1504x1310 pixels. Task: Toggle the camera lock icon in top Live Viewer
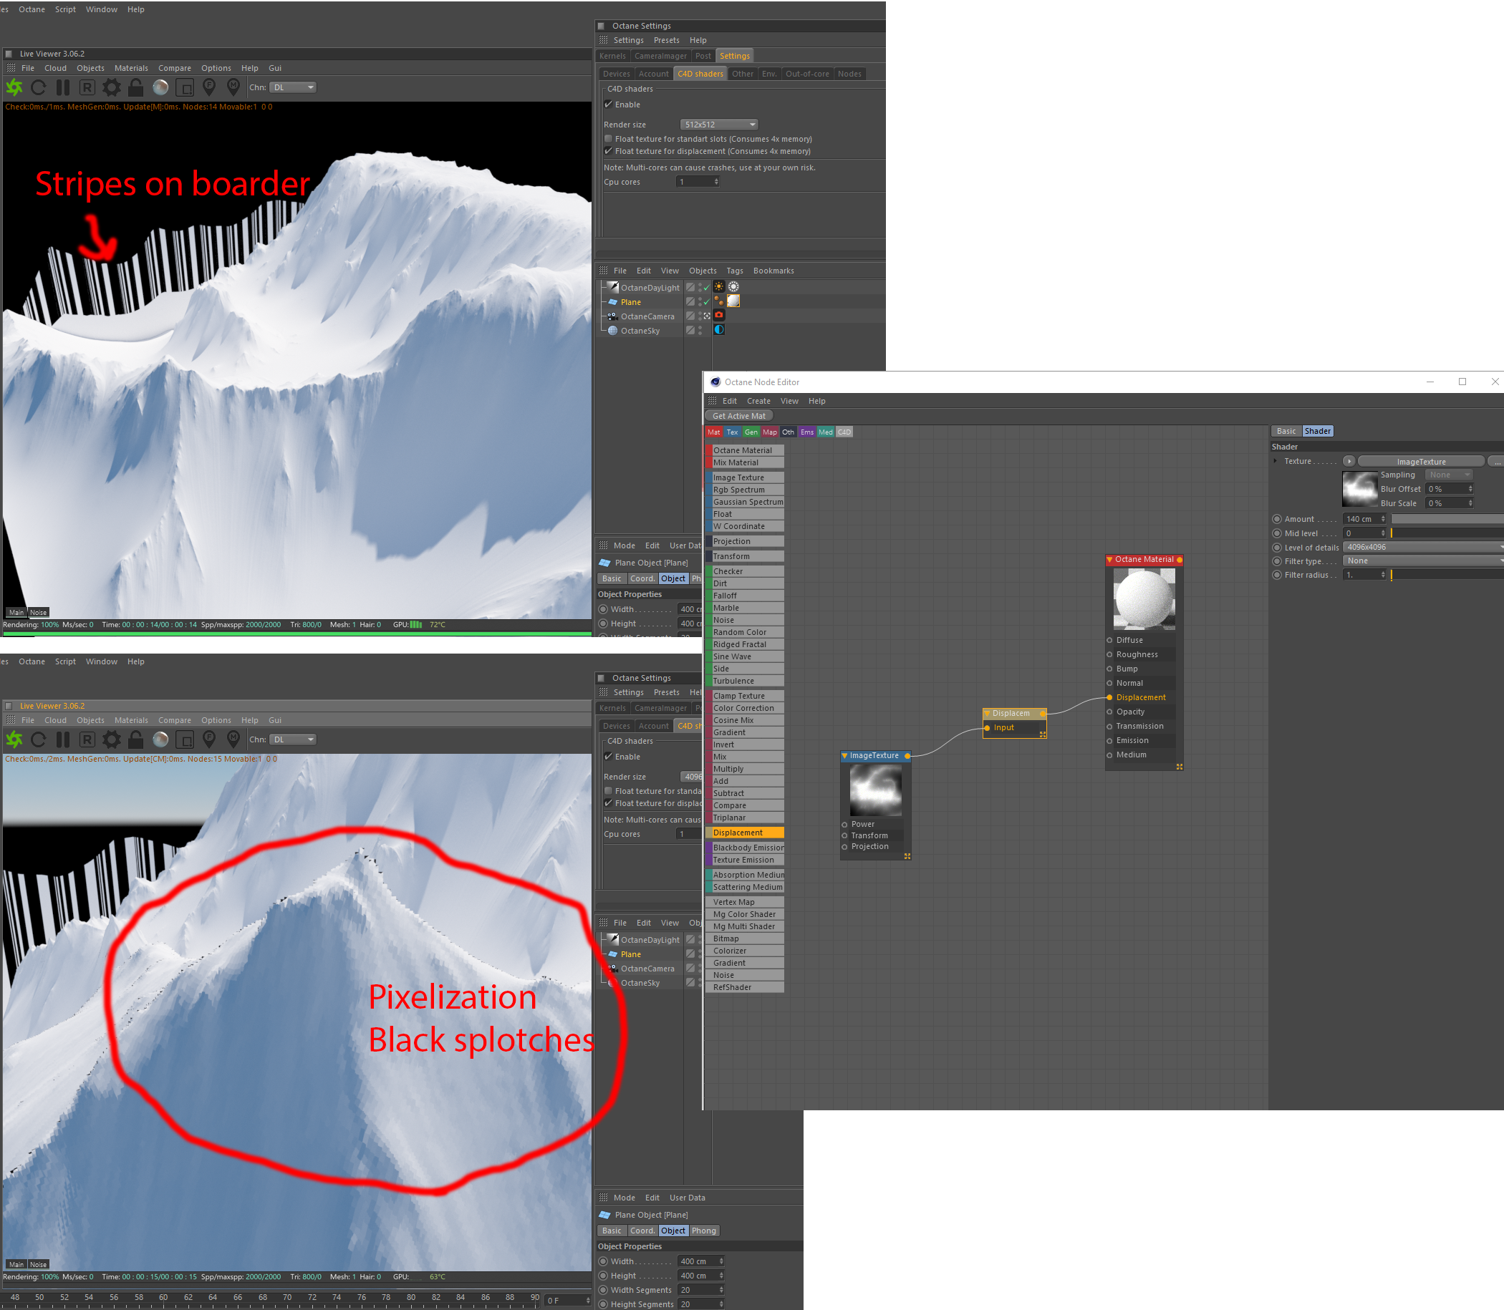point(136,88)
